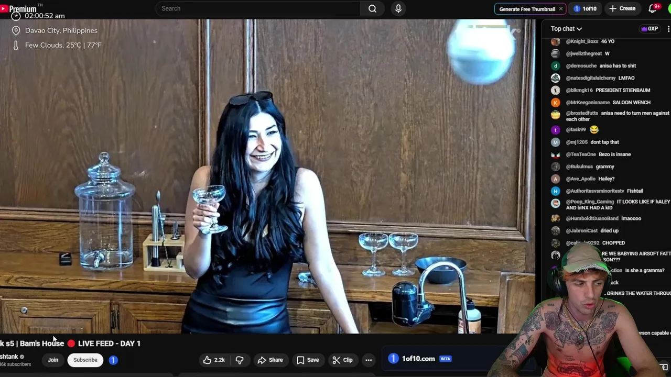Open the notifications bell
The image size is (671, 377).
[x=653, y=8]
